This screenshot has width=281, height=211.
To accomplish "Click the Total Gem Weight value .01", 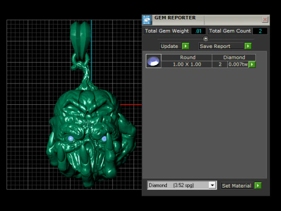I will coord(198,31).
